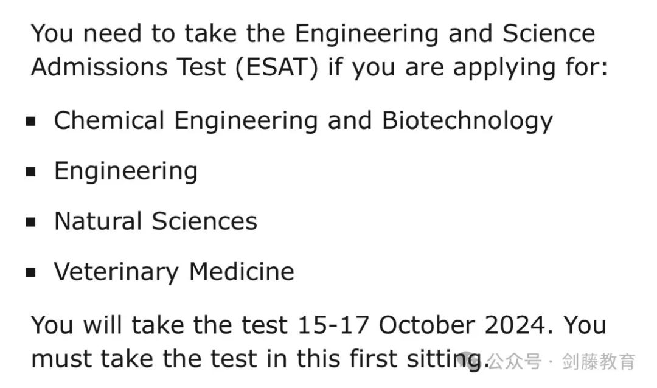The height and width of the screenshot is (388, 657).
Task: Click "You will take the test" sentence start
Action: point(159,325)
